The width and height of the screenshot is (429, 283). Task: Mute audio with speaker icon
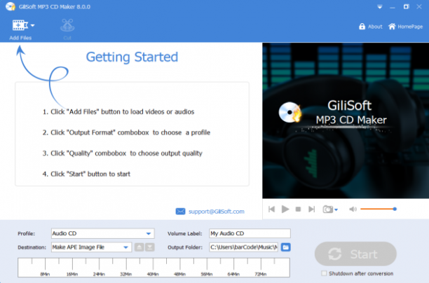point(353,209)
